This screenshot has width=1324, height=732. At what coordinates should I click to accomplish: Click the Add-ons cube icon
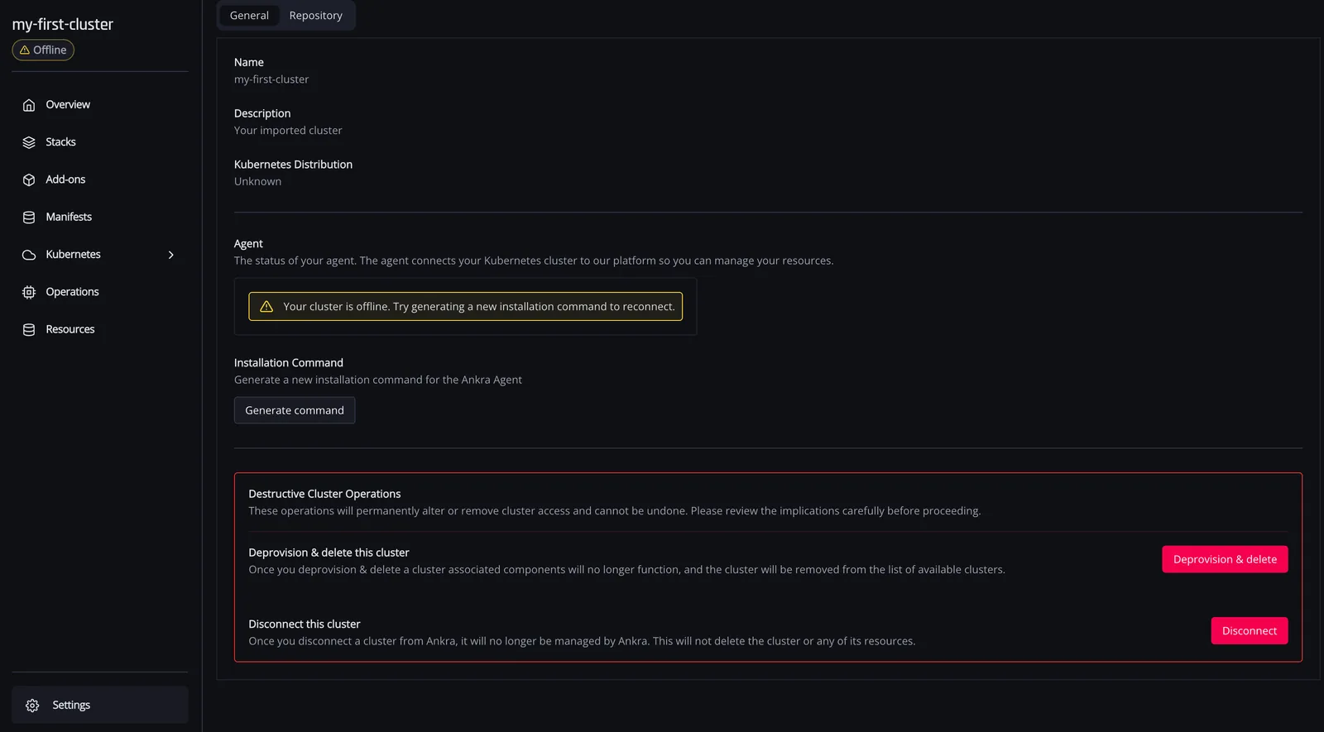pos(29,179)
